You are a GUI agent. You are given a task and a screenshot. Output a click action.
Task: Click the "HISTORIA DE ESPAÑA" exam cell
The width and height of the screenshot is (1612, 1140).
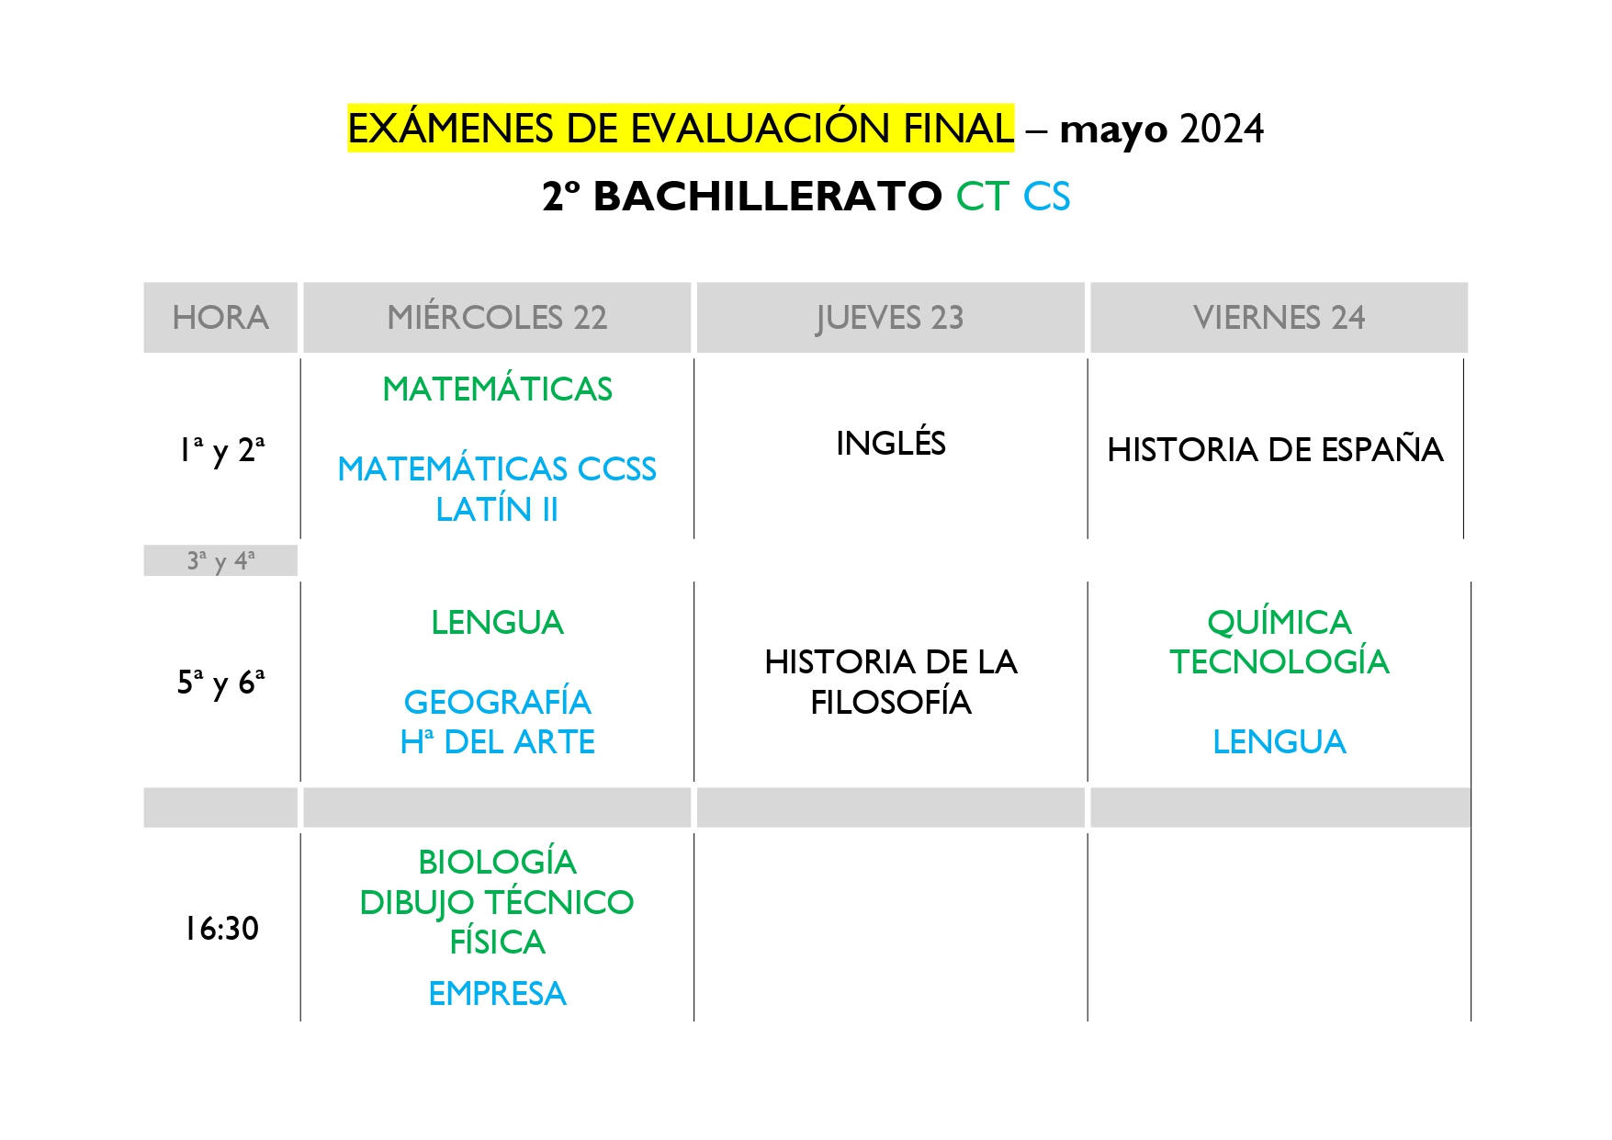[x=1275, y=450]
